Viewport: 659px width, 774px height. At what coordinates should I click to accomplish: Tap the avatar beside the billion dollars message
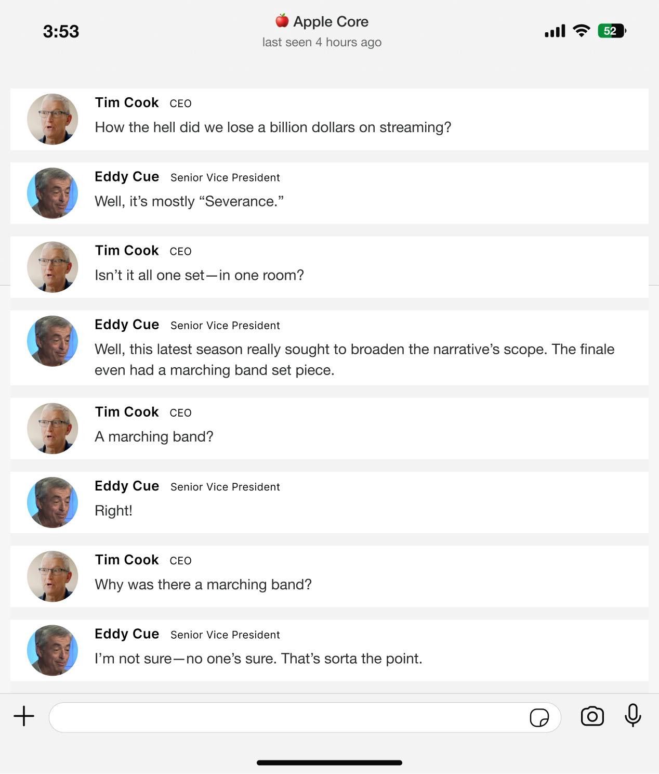coord(52,119)
